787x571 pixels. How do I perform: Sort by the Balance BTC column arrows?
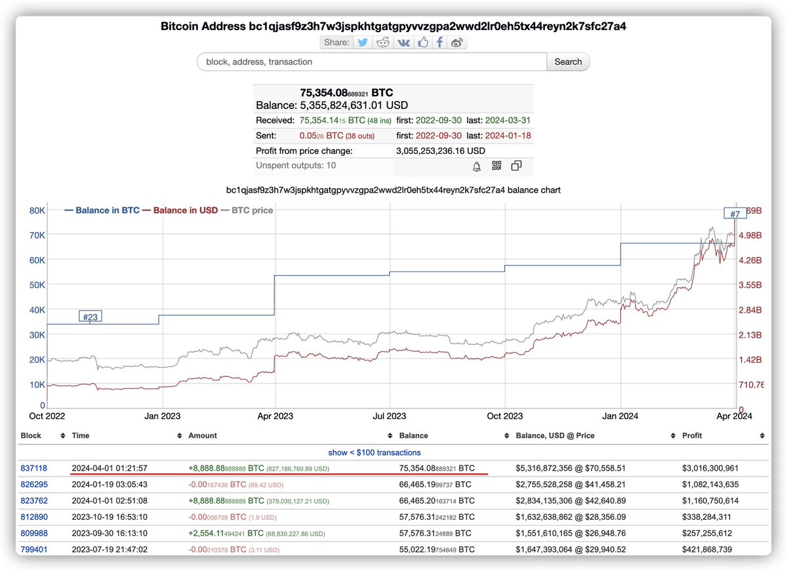pyautogui.click(x=508, y=436)
